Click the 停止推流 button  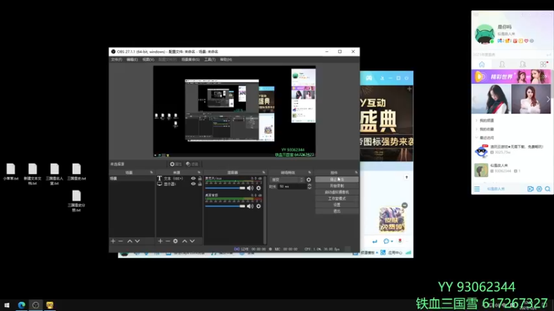(337, 180)
